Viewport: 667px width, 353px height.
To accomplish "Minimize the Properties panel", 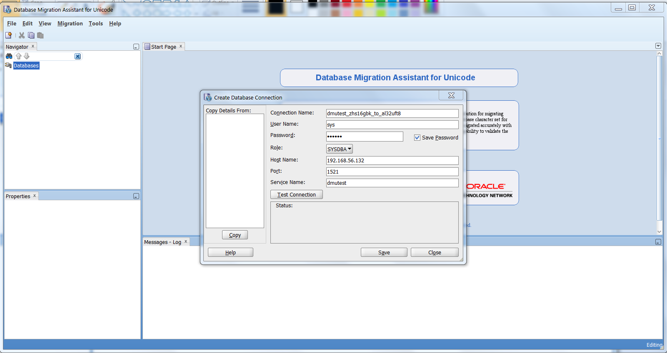I will coord(136,196).
